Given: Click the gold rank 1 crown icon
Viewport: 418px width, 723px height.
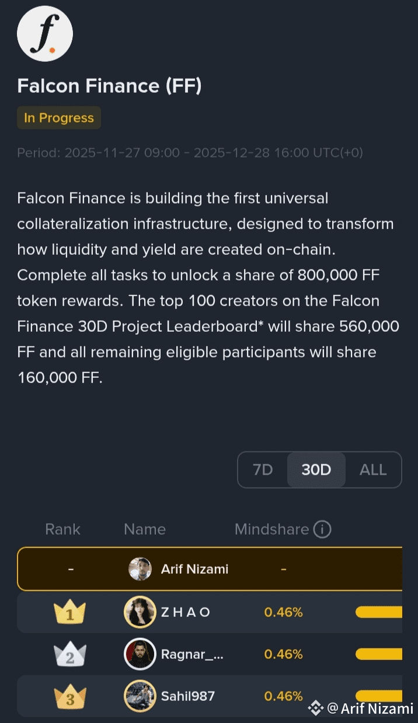Looking at the screenshot, I should coord(69,612).
